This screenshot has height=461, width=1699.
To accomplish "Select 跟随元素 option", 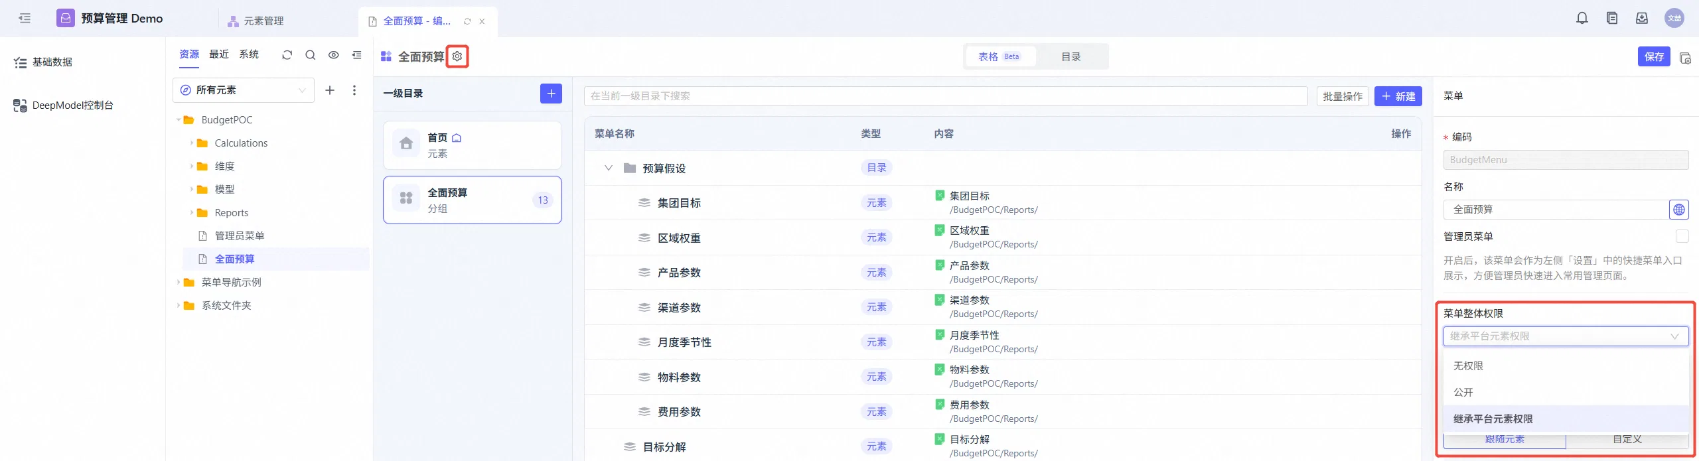I will point(1505,440).
